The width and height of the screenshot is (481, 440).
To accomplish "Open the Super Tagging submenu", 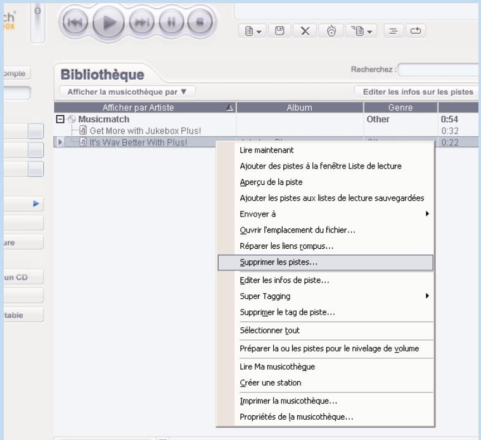I will click(x=326, y=296).
